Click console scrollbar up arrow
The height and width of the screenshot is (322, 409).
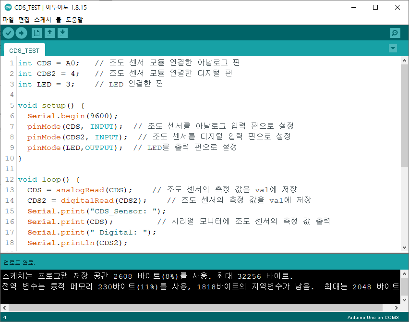[404, 274]
